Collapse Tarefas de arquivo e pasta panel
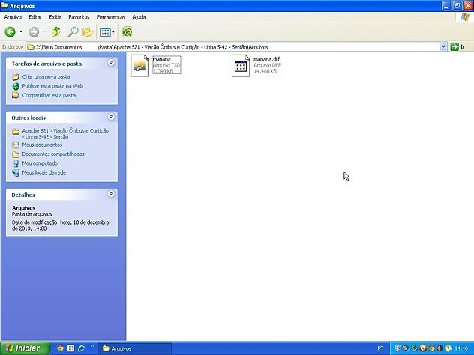 [111, 63]
